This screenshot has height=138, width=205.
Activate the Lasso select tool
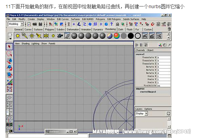coord(9,54)
